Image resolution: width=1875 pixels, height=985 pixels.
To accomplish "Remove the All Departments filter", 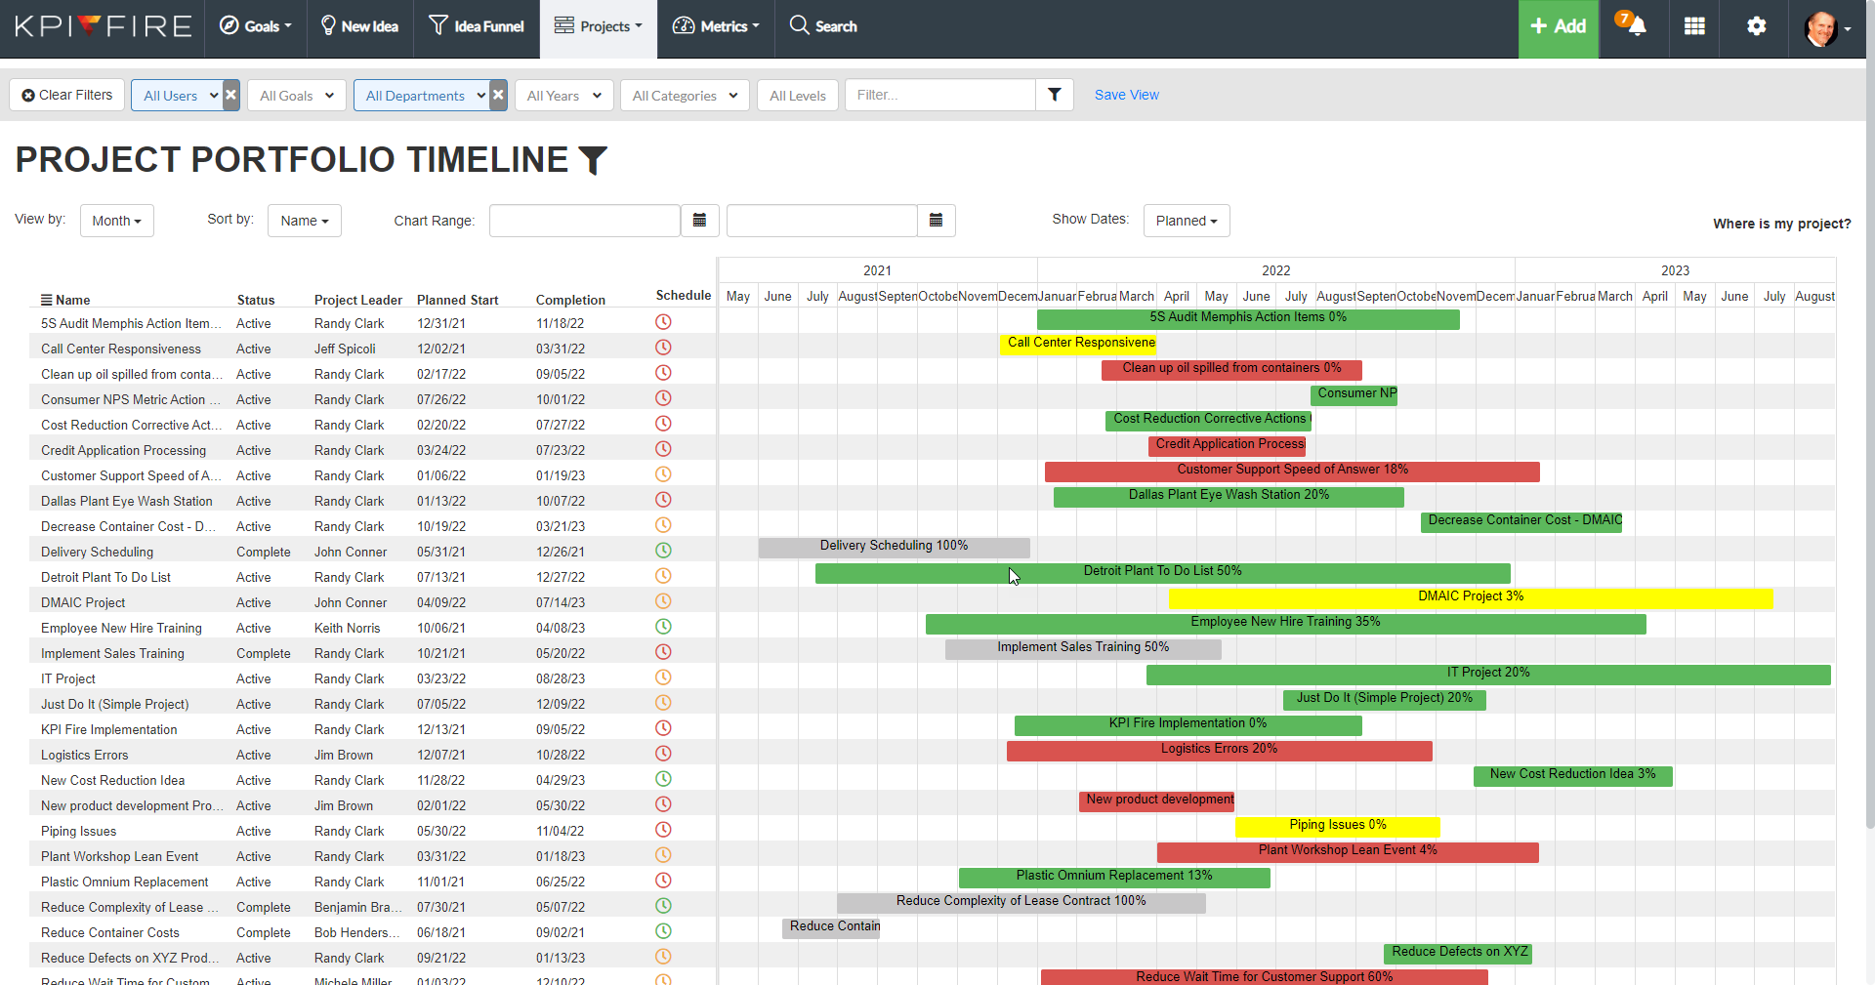I will pyautogui.click(x=498, y=95).
